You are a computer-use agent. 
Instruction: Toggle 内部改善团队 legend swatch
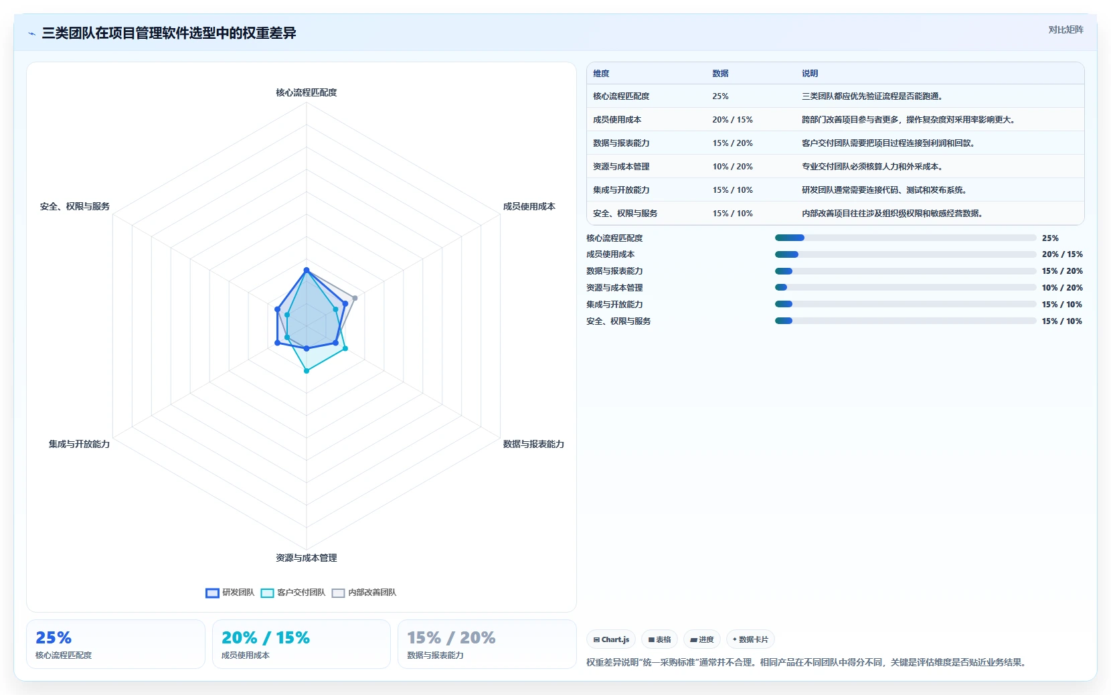pos(338,593)
